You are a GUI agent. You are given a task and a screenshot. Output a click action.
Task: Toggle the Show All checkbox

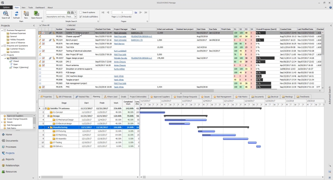point(40,25)
